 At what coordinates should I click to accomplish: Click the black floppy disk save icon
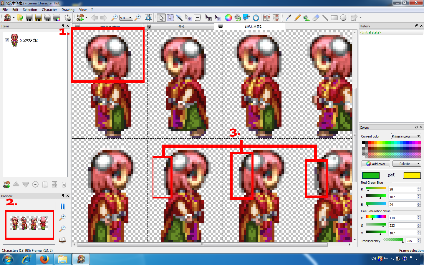pos(29,18)
